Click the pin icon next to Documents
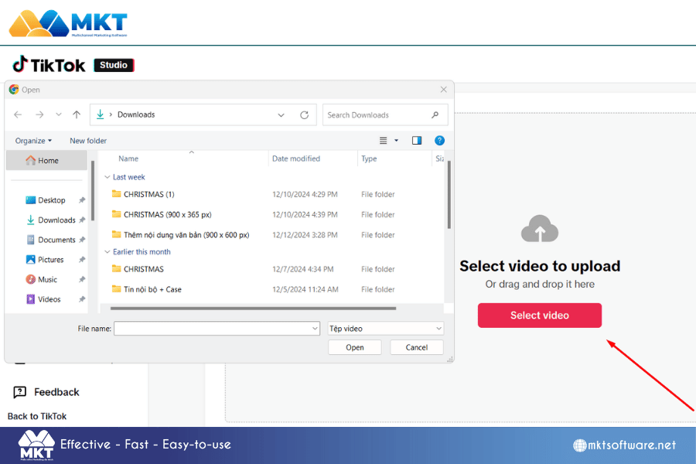The width and height of the screenshot is (696, 464). [x=82, y=240]
